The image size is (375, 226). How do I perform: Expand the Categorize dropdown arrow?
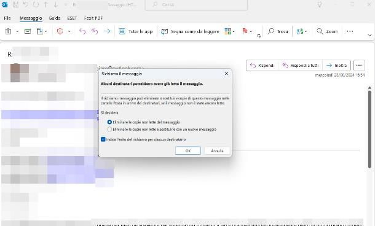coord(234,31)
